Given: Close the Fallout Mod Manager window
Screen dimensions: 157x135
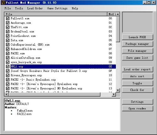Looking at the screenshot, I should click(154, 2).
